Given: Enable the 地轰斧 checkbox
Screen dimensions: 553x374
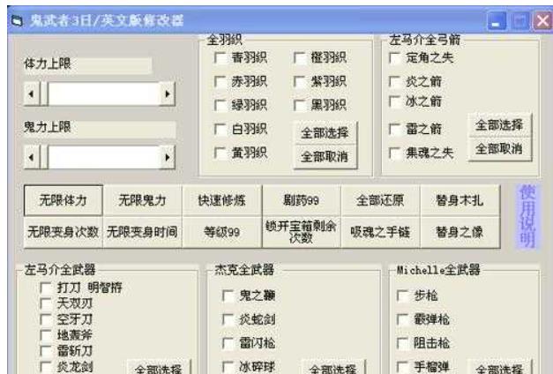Looking at the screenshot, I should pyautogui.click(x=46, y=335).
